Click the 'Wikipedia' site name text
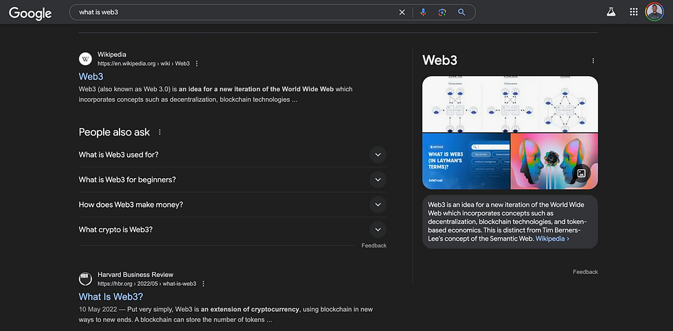 pyautogui.click(x=112, y=54)
